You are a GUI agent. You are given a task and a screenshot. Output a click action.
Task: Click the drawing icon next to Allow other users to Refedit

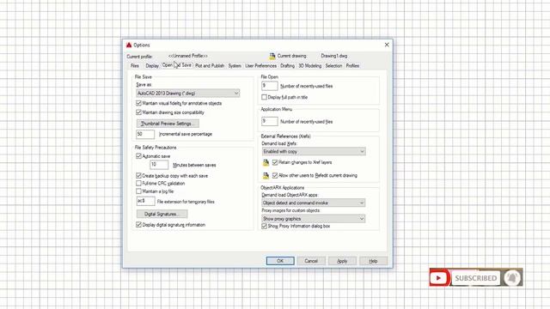pos(266,175)
